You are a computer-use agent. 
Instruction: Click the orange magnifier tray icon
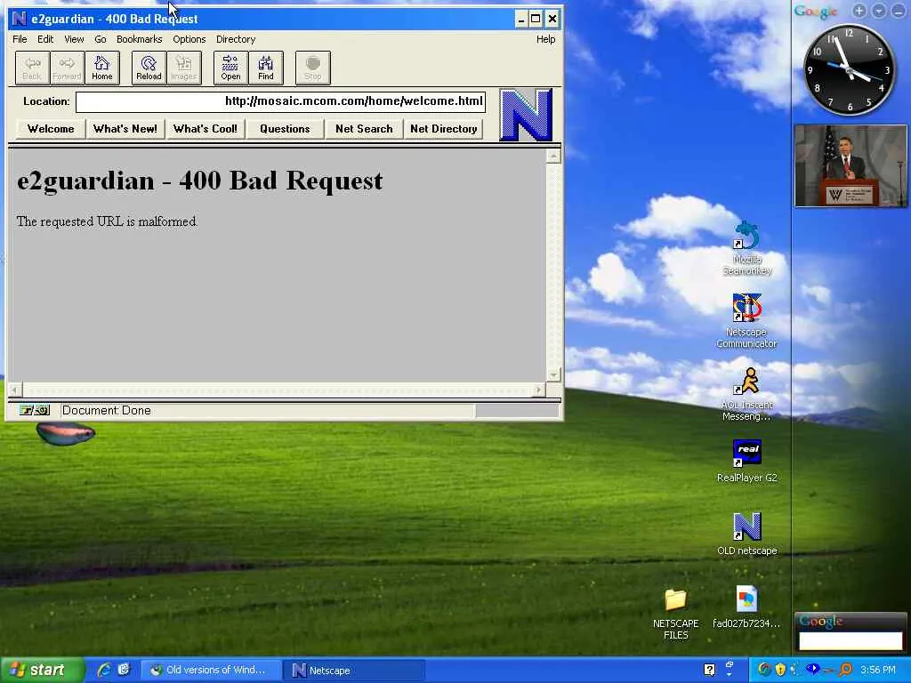click(x=846, y=670)
